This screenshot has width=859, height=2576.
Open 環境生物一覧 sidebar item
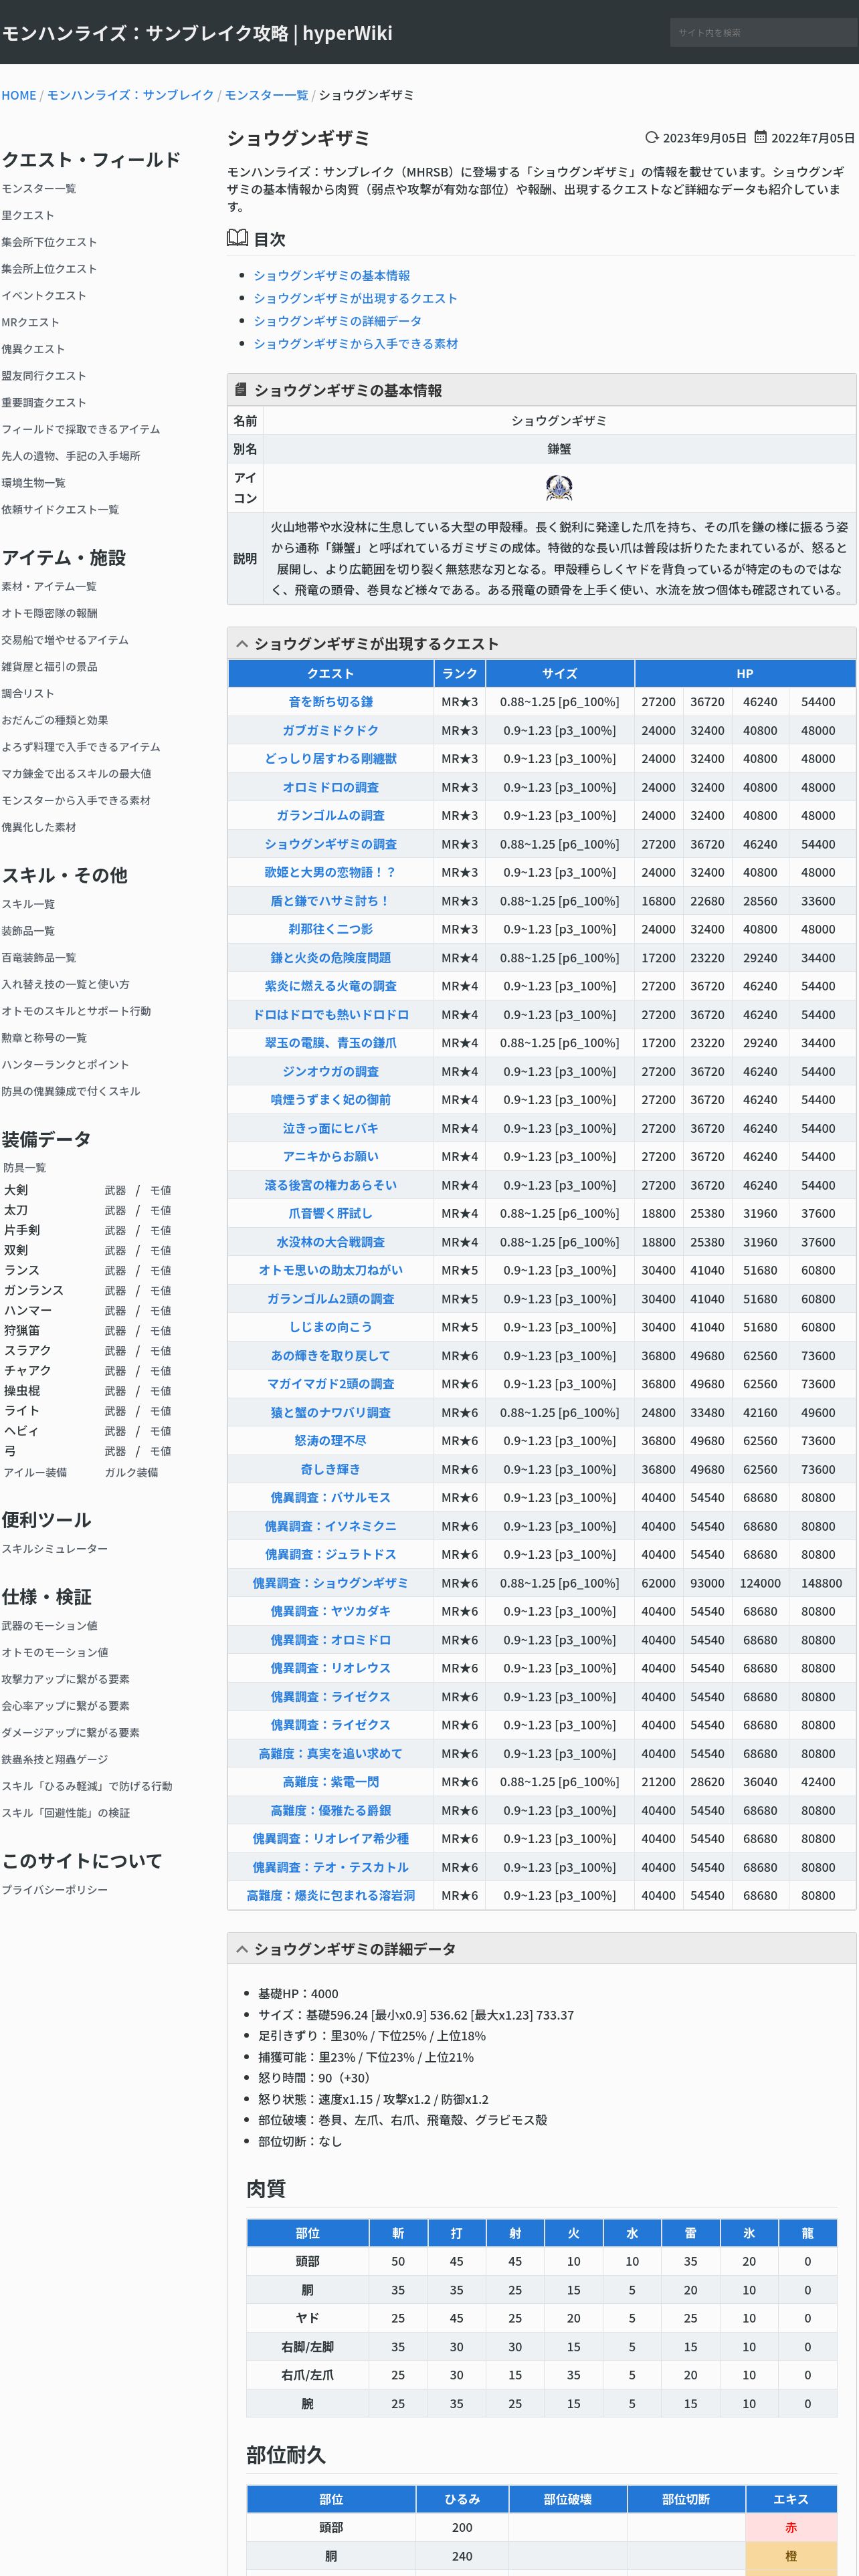coord(33,483)
